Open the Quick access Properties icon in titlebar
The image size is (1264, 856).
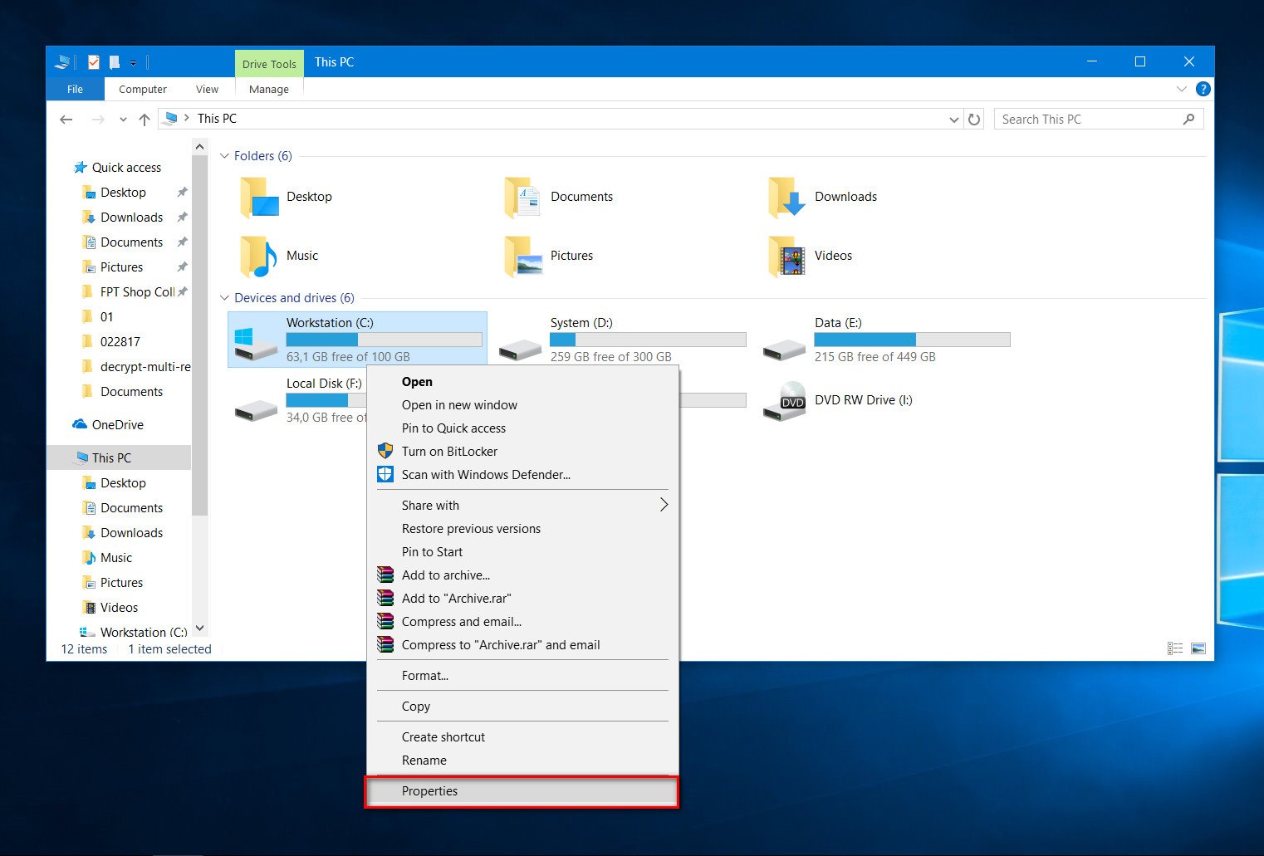coord(93,61)
